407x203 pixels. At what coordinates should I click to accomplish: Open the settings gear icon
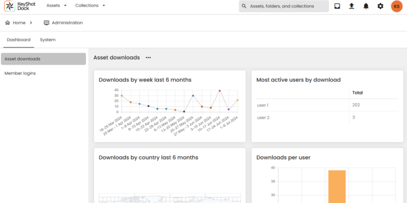pos(380,6)
